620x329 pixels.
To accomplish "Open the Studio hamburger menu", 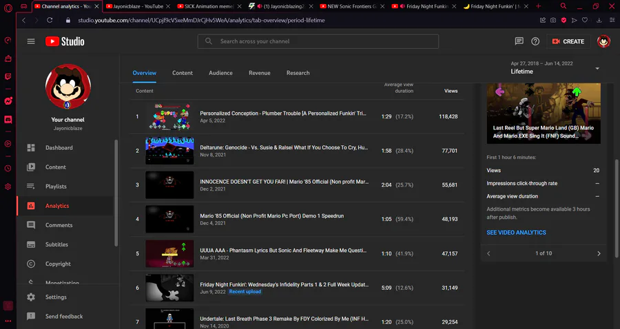I will (31, 41).
